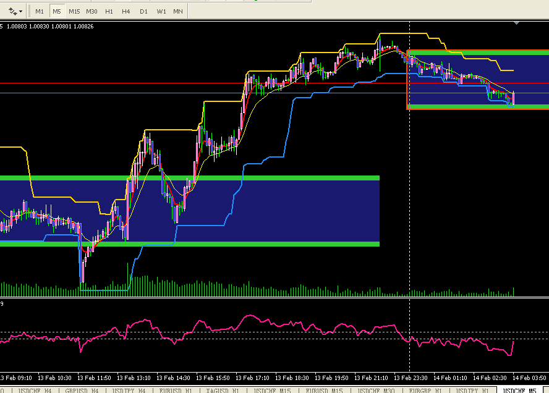
Task: Click the 13 Feb 17:10 time label
Action: (252, 378)
